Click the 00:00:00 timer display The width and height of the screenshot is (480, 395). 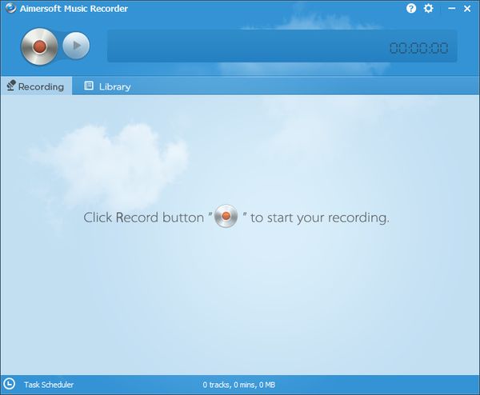click(x=418, y=48)
